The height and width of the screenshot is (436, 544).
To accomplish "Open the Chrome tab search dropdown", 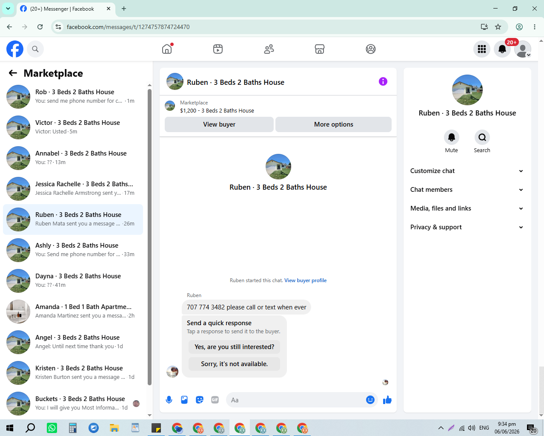I will [x=8, y=9].
